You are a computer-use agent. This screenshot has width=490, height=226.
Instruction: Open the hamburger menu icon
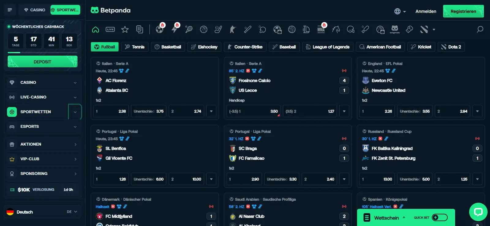pyautogui.click(x=10, y=10)
